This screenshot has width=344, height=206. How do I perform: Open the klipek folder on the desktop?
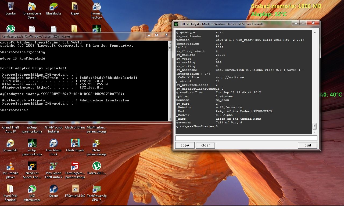(x=75, y=9)
